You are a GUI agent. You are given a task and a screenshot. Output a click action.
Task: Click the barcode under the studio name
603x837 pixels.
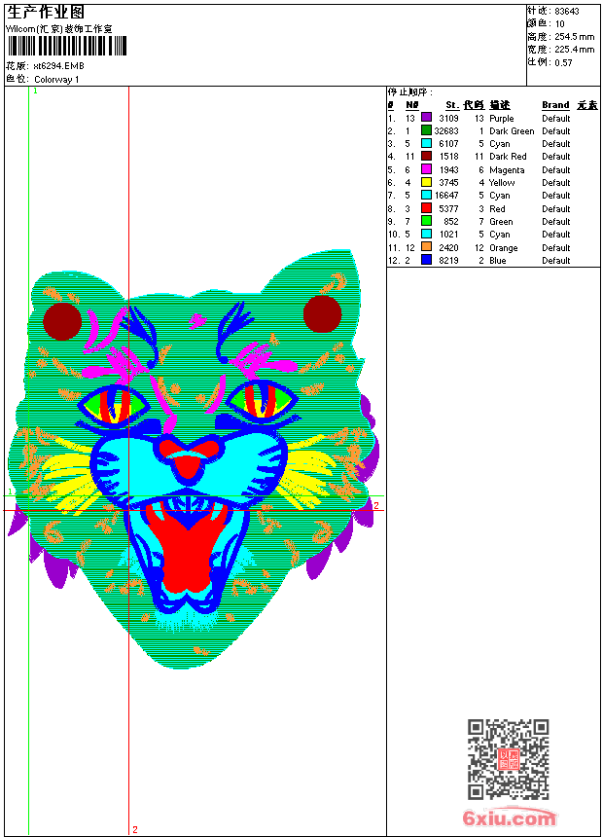[x=67, y=46]
